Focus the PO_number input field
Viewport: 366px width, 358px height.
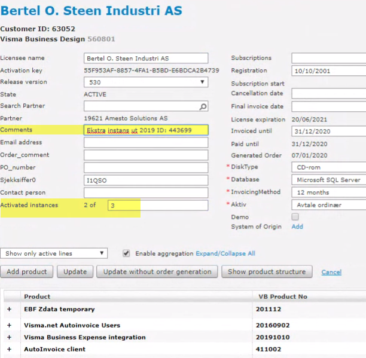146,168
